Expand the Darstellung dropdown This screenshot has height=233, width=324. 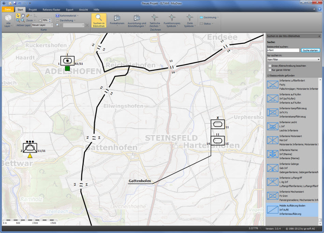pyautogui.click(x=66, y=20)
